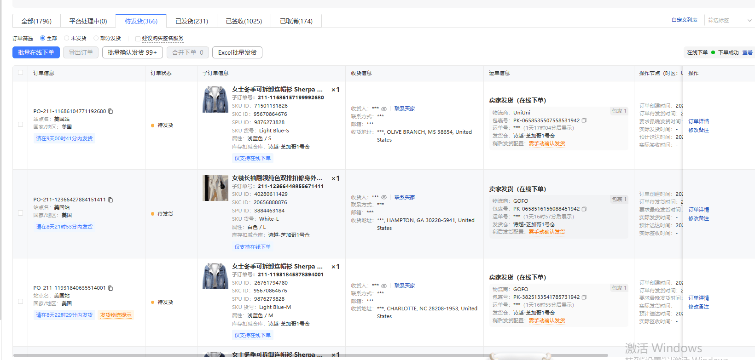The image size is (755, 360).
Task: Copy order number PO-211-11931840635514001
Action: click(110, 288)
